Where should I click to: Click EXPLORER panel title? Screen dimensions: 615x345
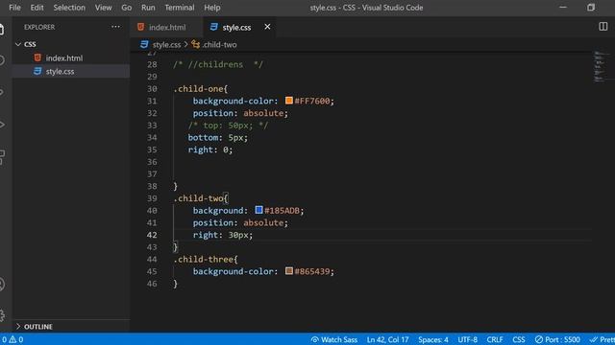pyautogui.click(x=39, y=27)
